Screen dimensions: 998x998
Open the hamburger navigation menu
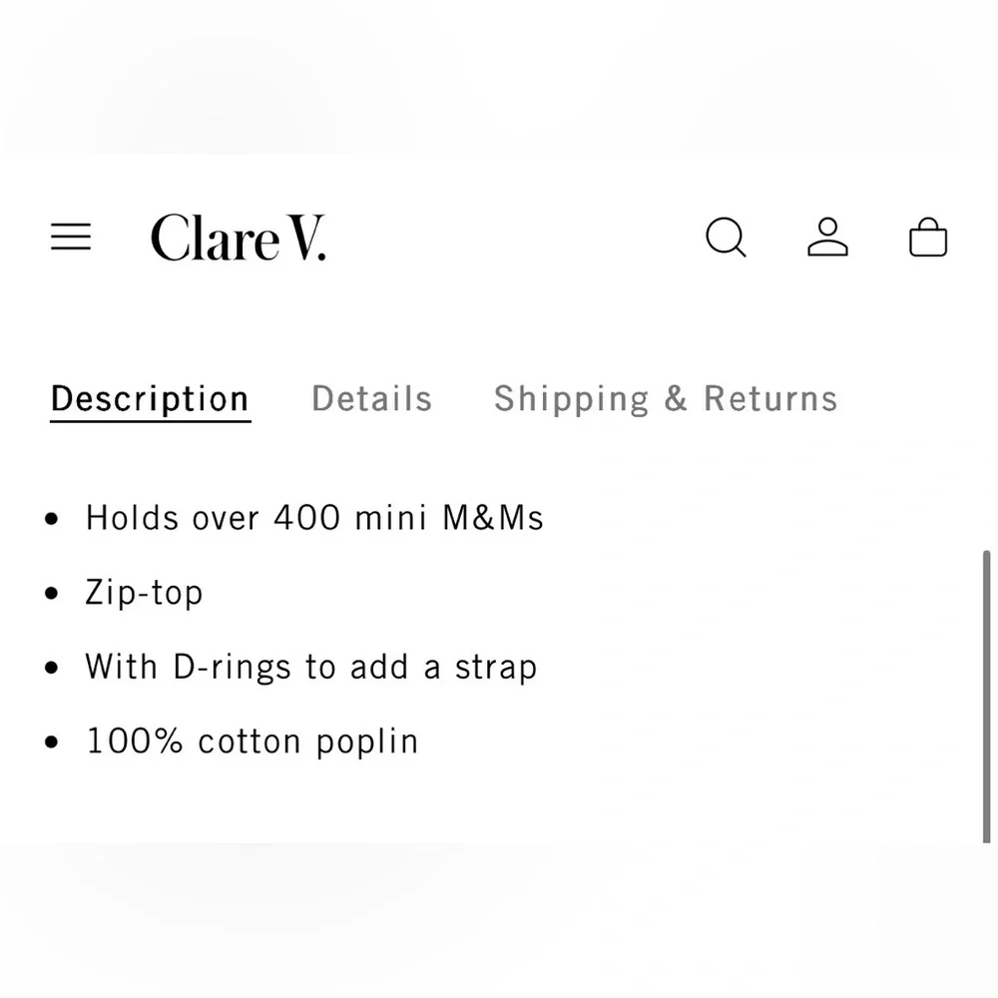(70, 238)
